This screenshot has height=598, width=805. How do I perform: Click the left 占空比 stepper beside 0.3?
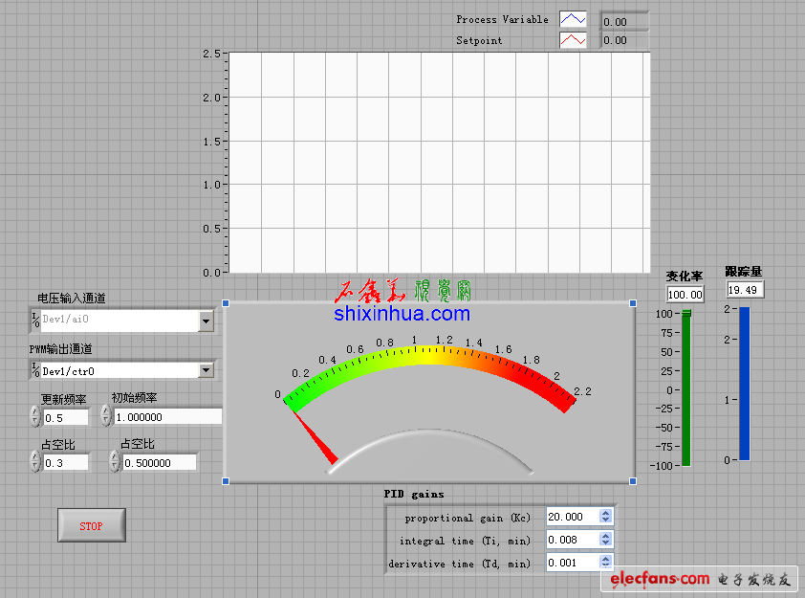35,462
